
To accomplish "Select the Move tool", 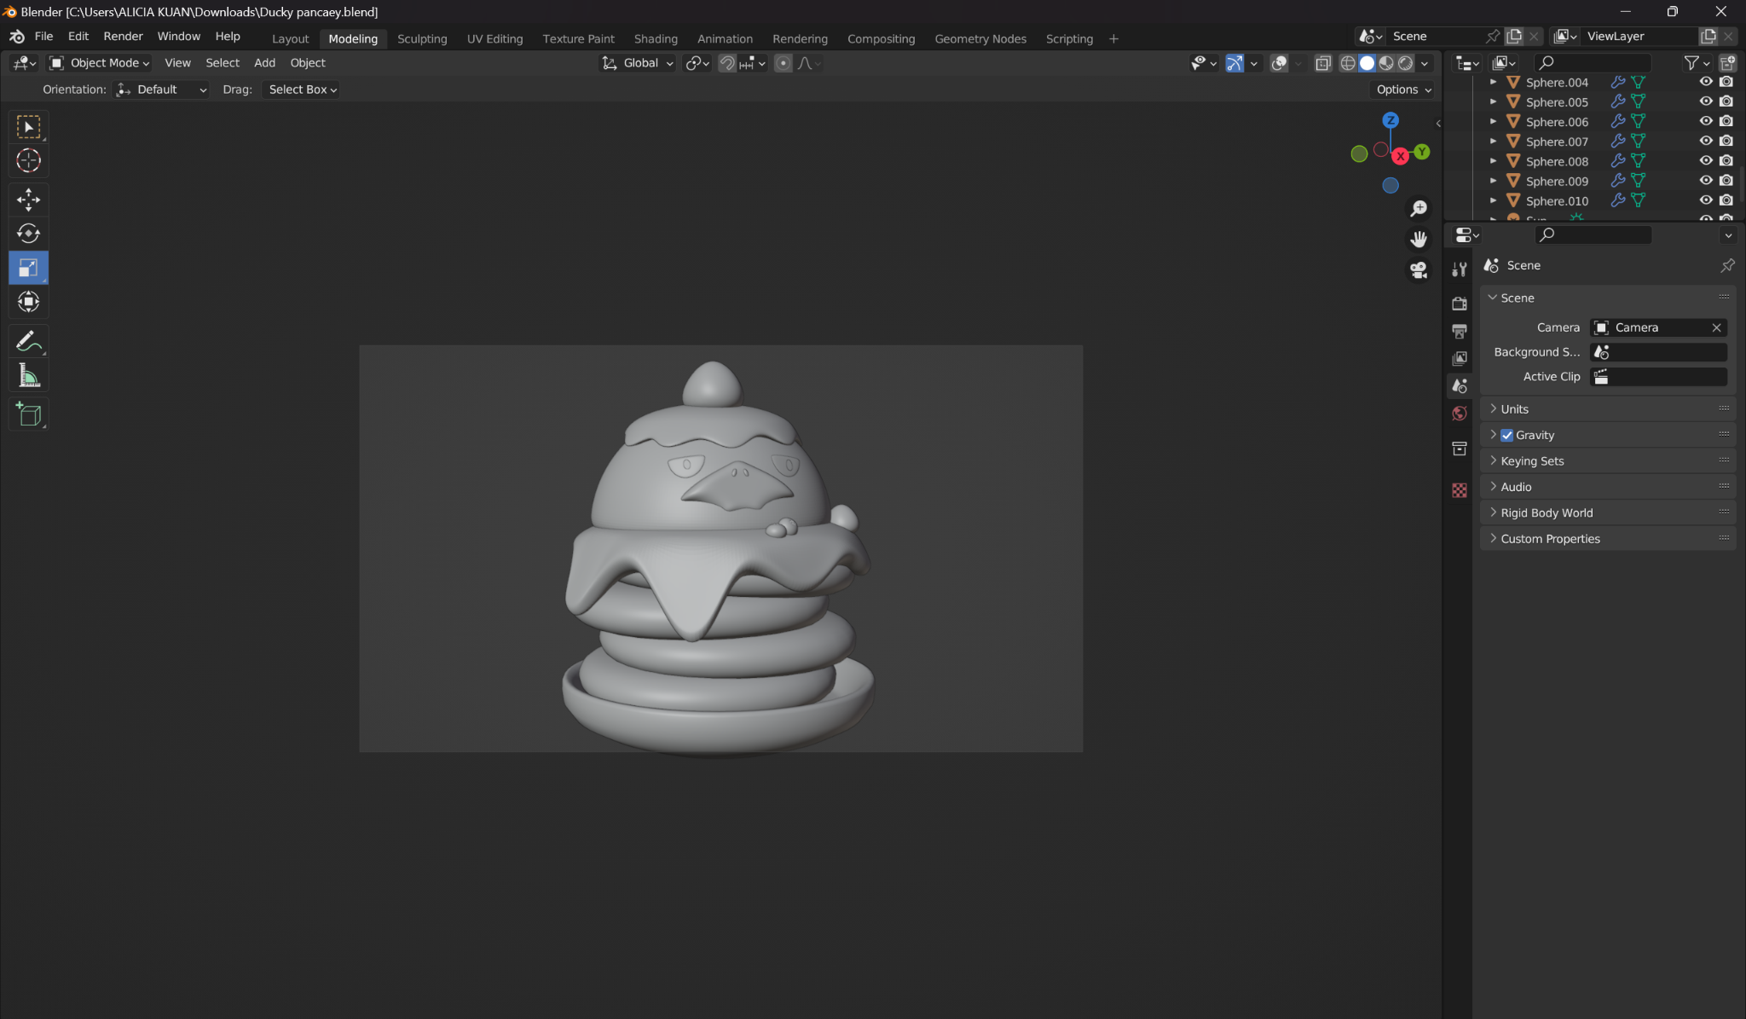I will pos(28,200).
